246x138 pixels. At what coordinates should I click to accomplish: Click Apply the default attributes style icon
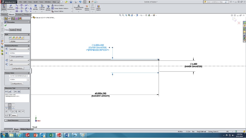click(x=10, y=38)
